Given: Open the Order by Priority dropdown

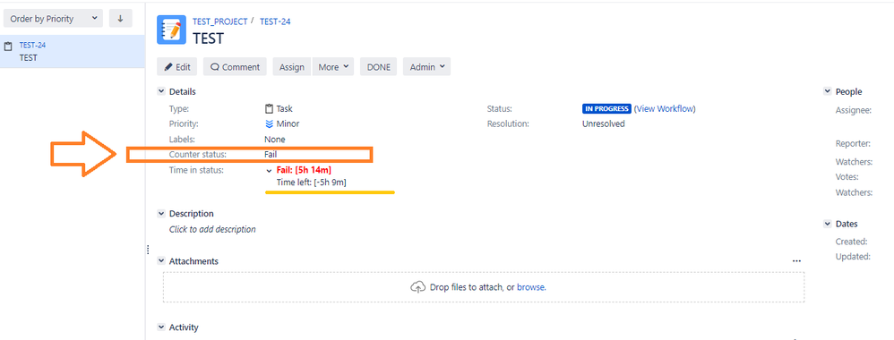Looking at the screenshot, I should click(x=53, y=18).
